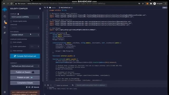Zoom in the editor font
The width and height of the screenshot is (169, 95).
(48, 8)
